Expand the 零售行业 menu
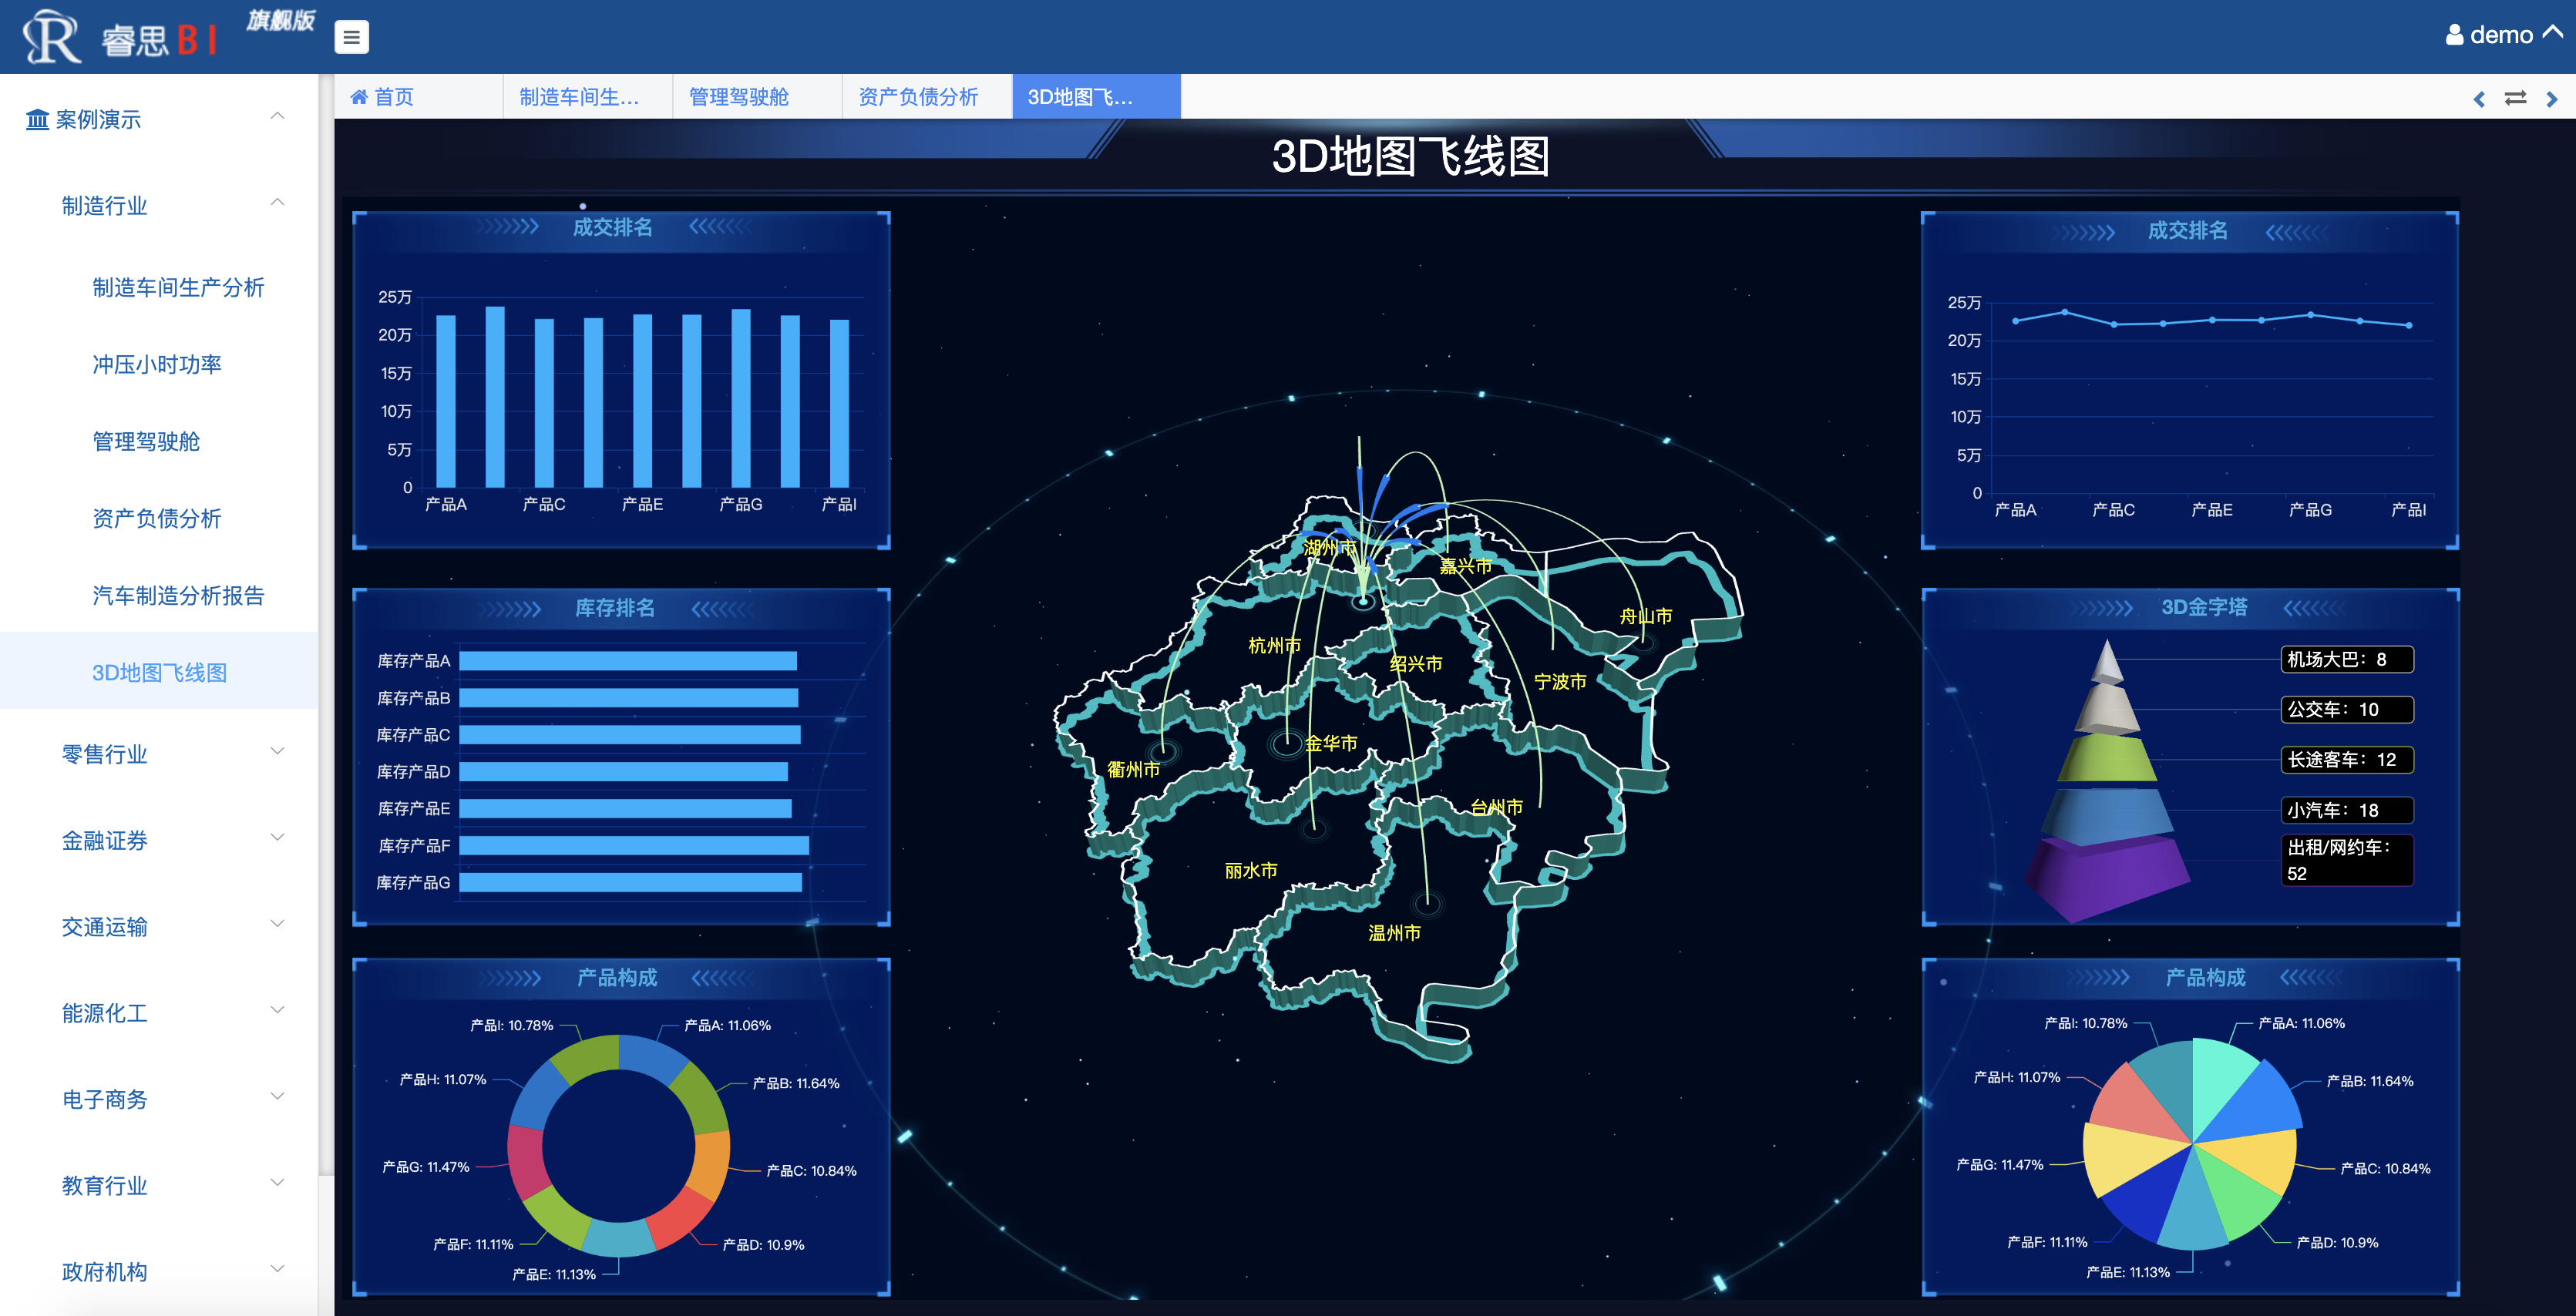 coord(160,754)
